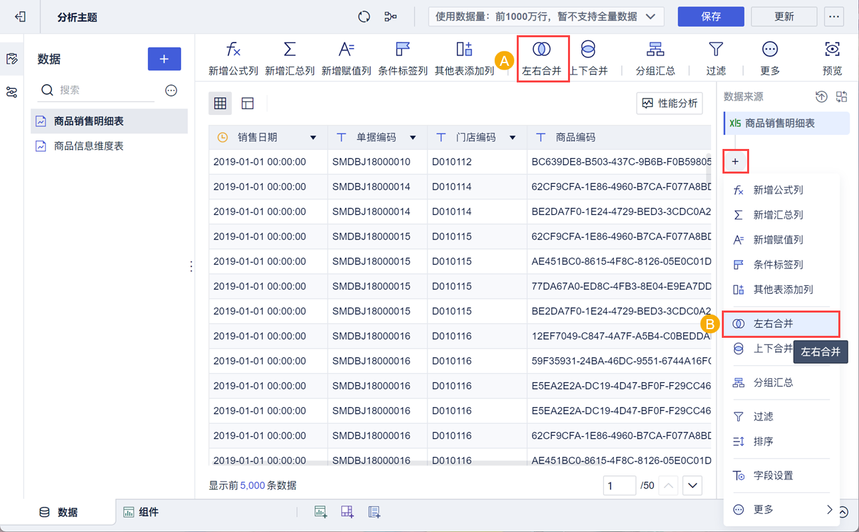Open the 单据编码 column dropdown arrow

(413, 138)
